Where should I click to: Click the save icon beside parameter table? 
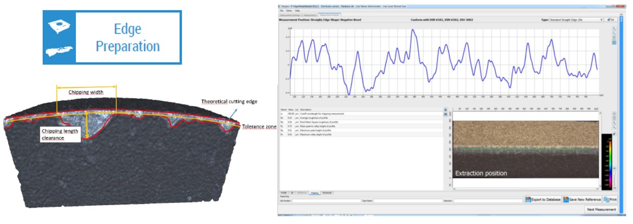(x=445, y=114)
